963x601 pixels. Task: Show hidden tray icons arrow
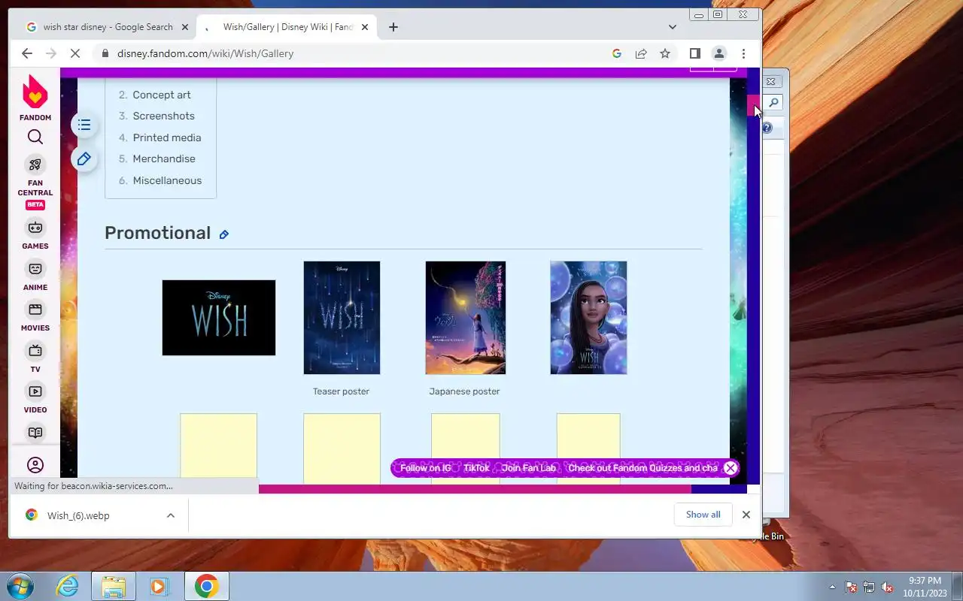tap(832, 587)
